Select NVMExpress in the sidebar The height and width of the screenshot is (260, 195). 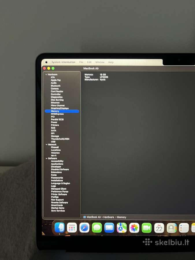(57, 114)
